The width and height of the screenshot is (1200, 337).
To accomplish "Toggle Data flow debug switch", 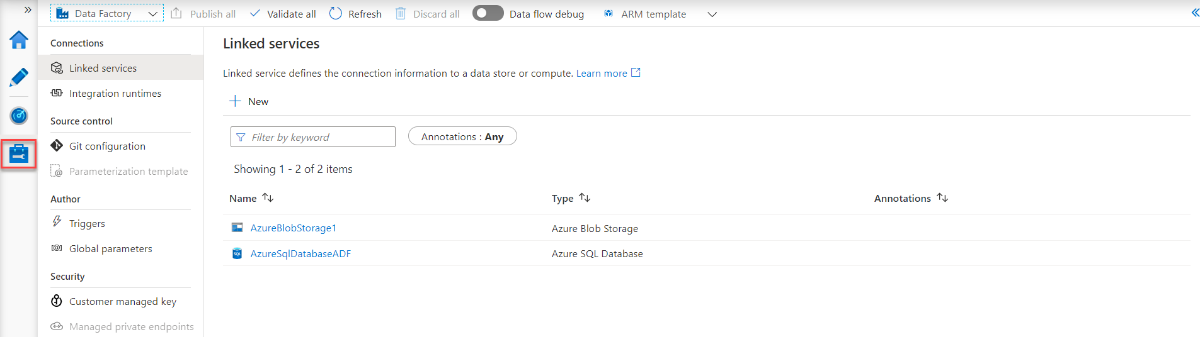I will pyautogui.click(x=488, y=13).
